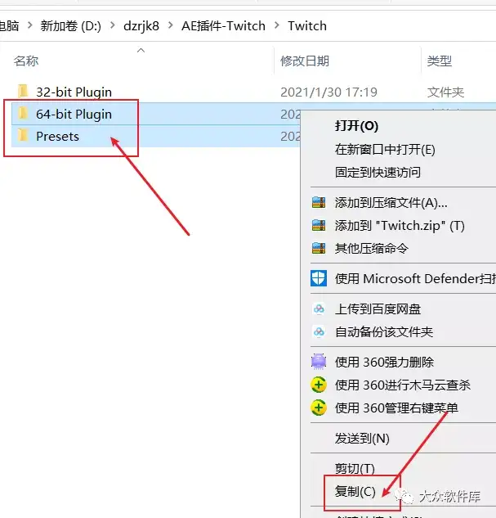The height and width of the screenshot is (518, 496).
Task: Click the 360 icon beside 管理右键菜单
Action: 319,408
